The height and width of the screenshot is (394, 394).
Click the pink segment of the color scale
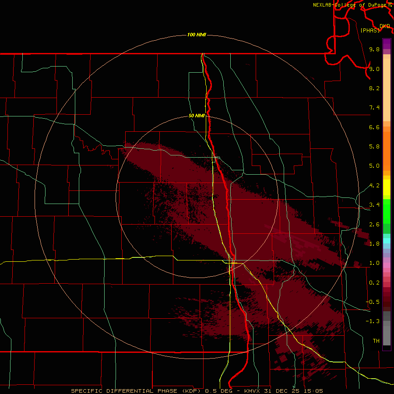pyautogui.click(x=387, y=265)
